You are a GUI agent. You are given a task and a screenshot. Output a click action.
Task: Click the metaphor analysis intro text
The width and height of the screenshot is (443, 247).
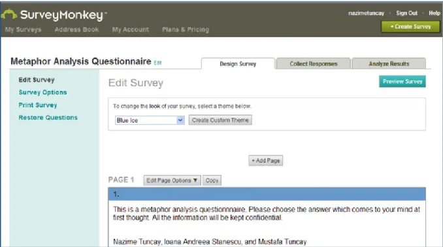(x=267, y=214)
